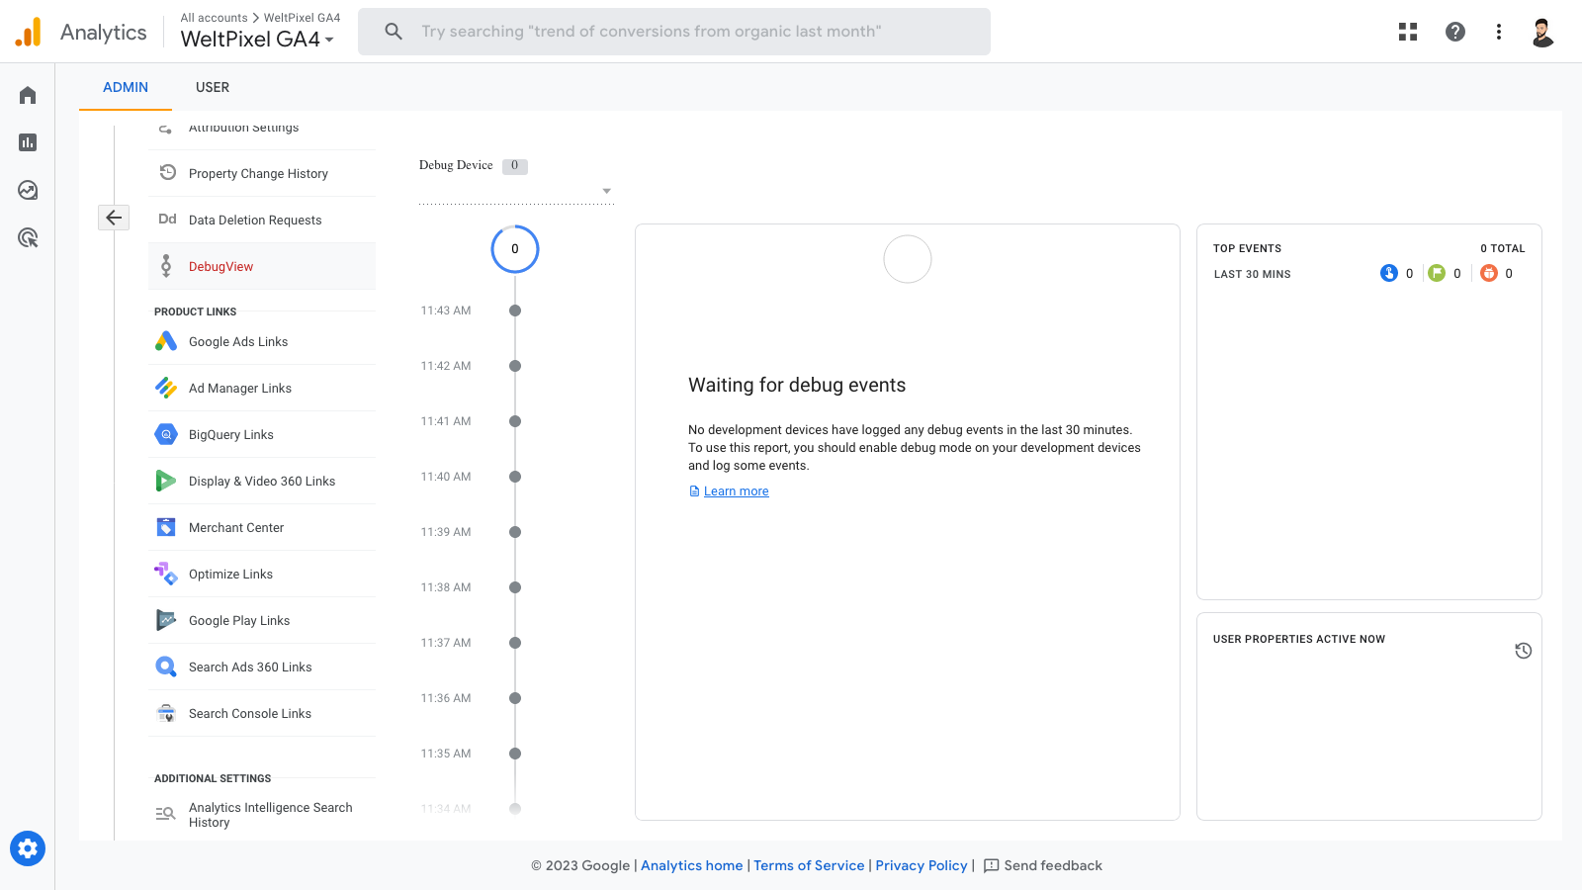Select the 11:43 AM timeline marker
This screenshot has height=890, width=1582.
515,311
